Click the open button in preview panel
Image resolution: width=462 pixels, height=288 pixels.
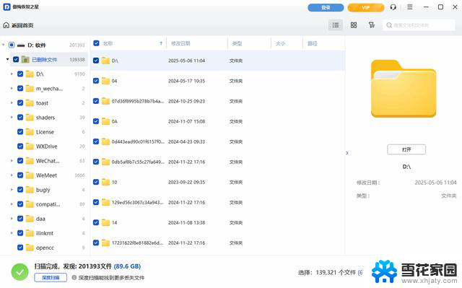406,149
